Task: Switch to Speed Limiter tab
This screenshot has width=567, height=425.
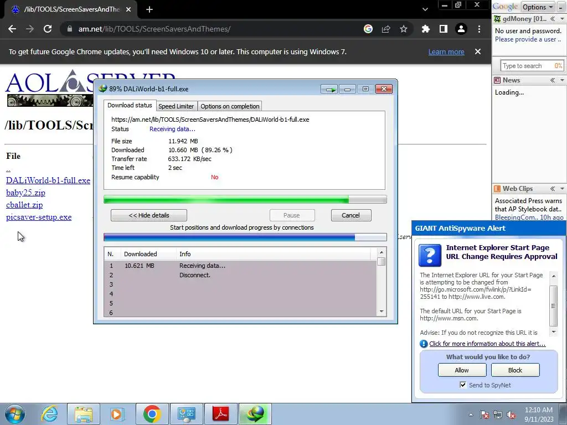Action: [176, 106]
